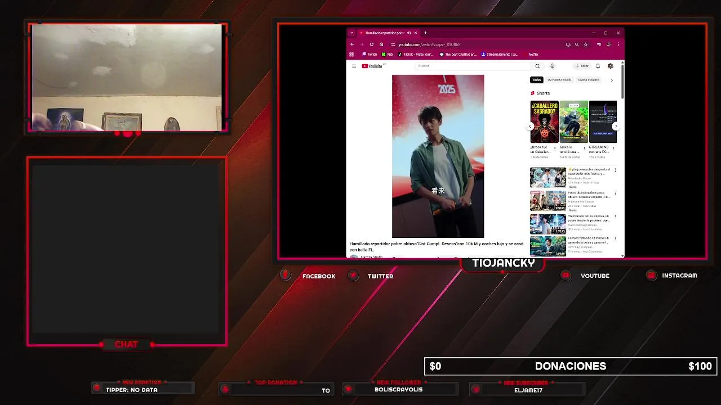Open options for the STREAMING con una PC short
The width and height of the screenshot is (721, 405).
pyautogui.click(x=613, y=148)
